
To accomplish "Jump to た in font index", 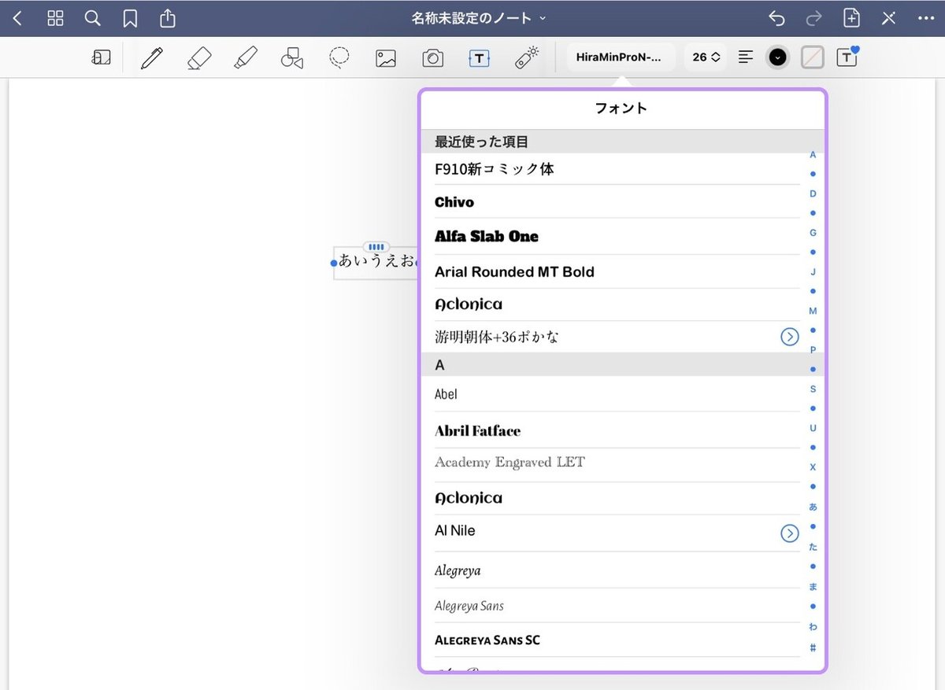I will tap(813, 547).
